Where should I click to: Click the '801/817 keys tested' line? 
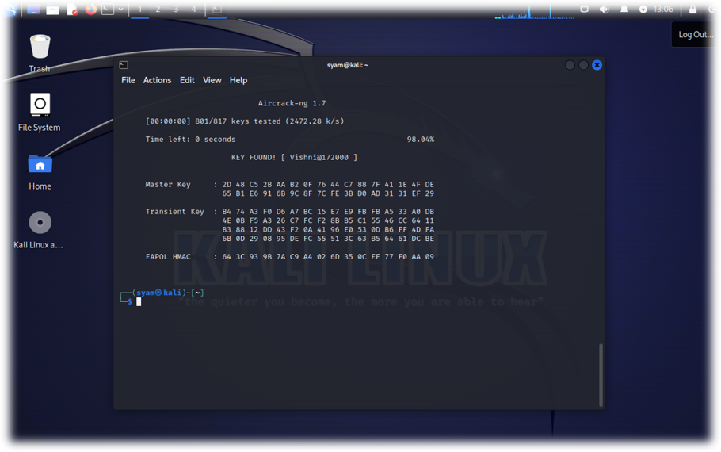click(x=245, y=121)
